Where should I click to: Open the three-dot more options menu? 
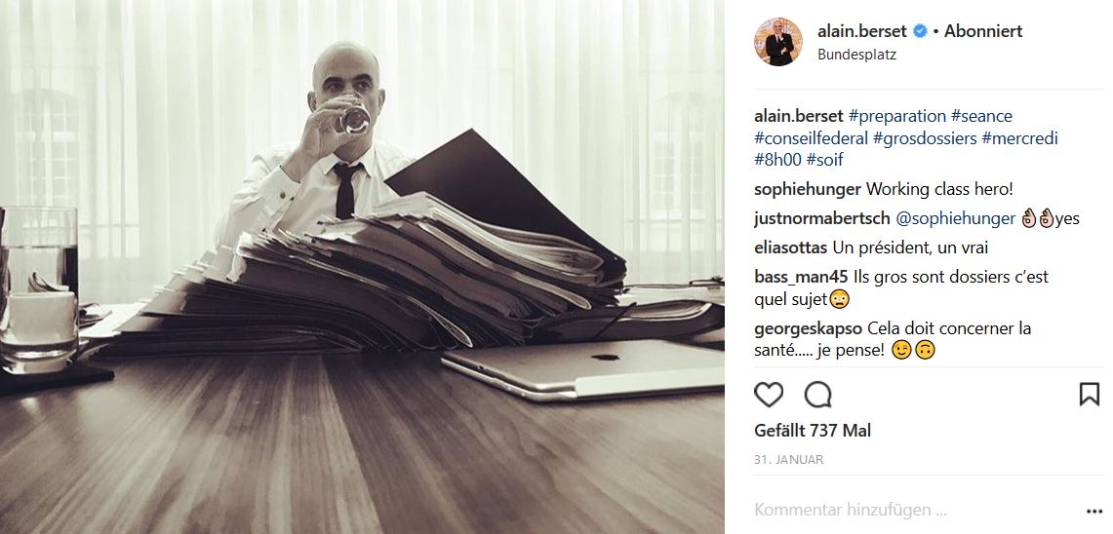(1093, 511)
